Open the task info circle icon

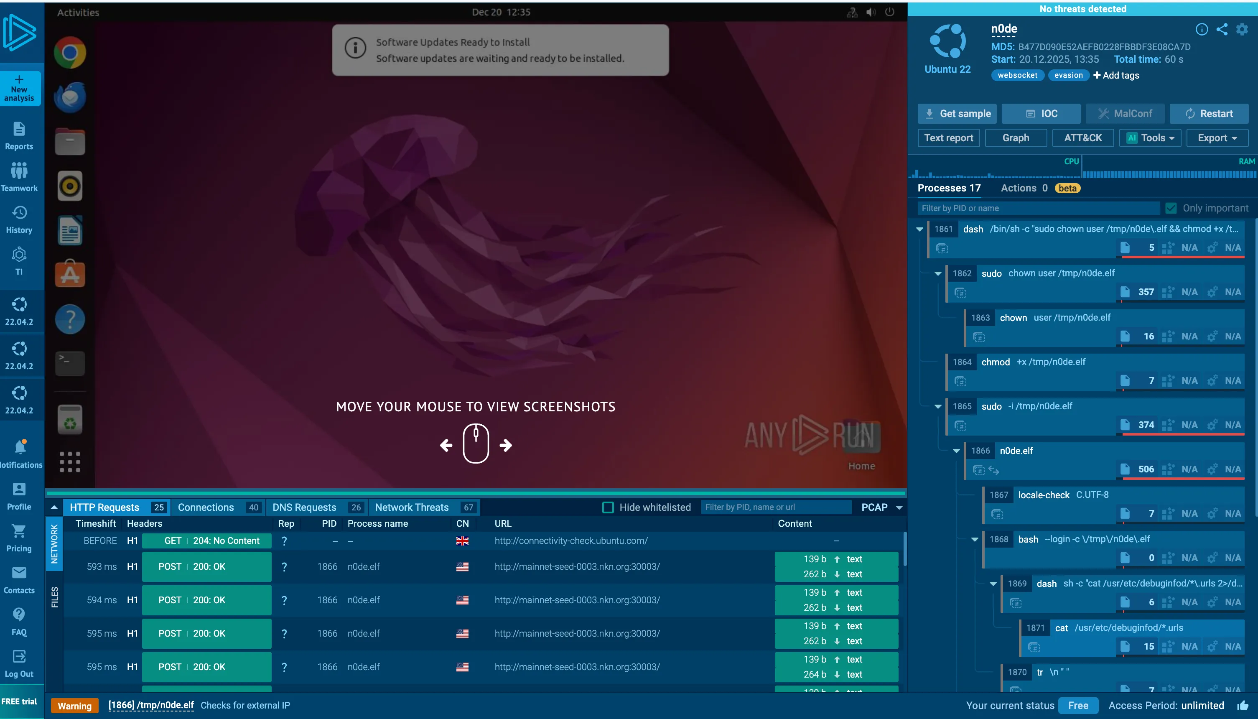coord(1202,30)
